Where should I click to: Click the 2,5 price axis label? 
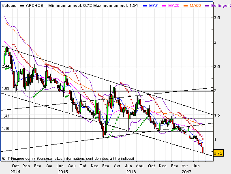pyautogui.click(x=217, y=66)
